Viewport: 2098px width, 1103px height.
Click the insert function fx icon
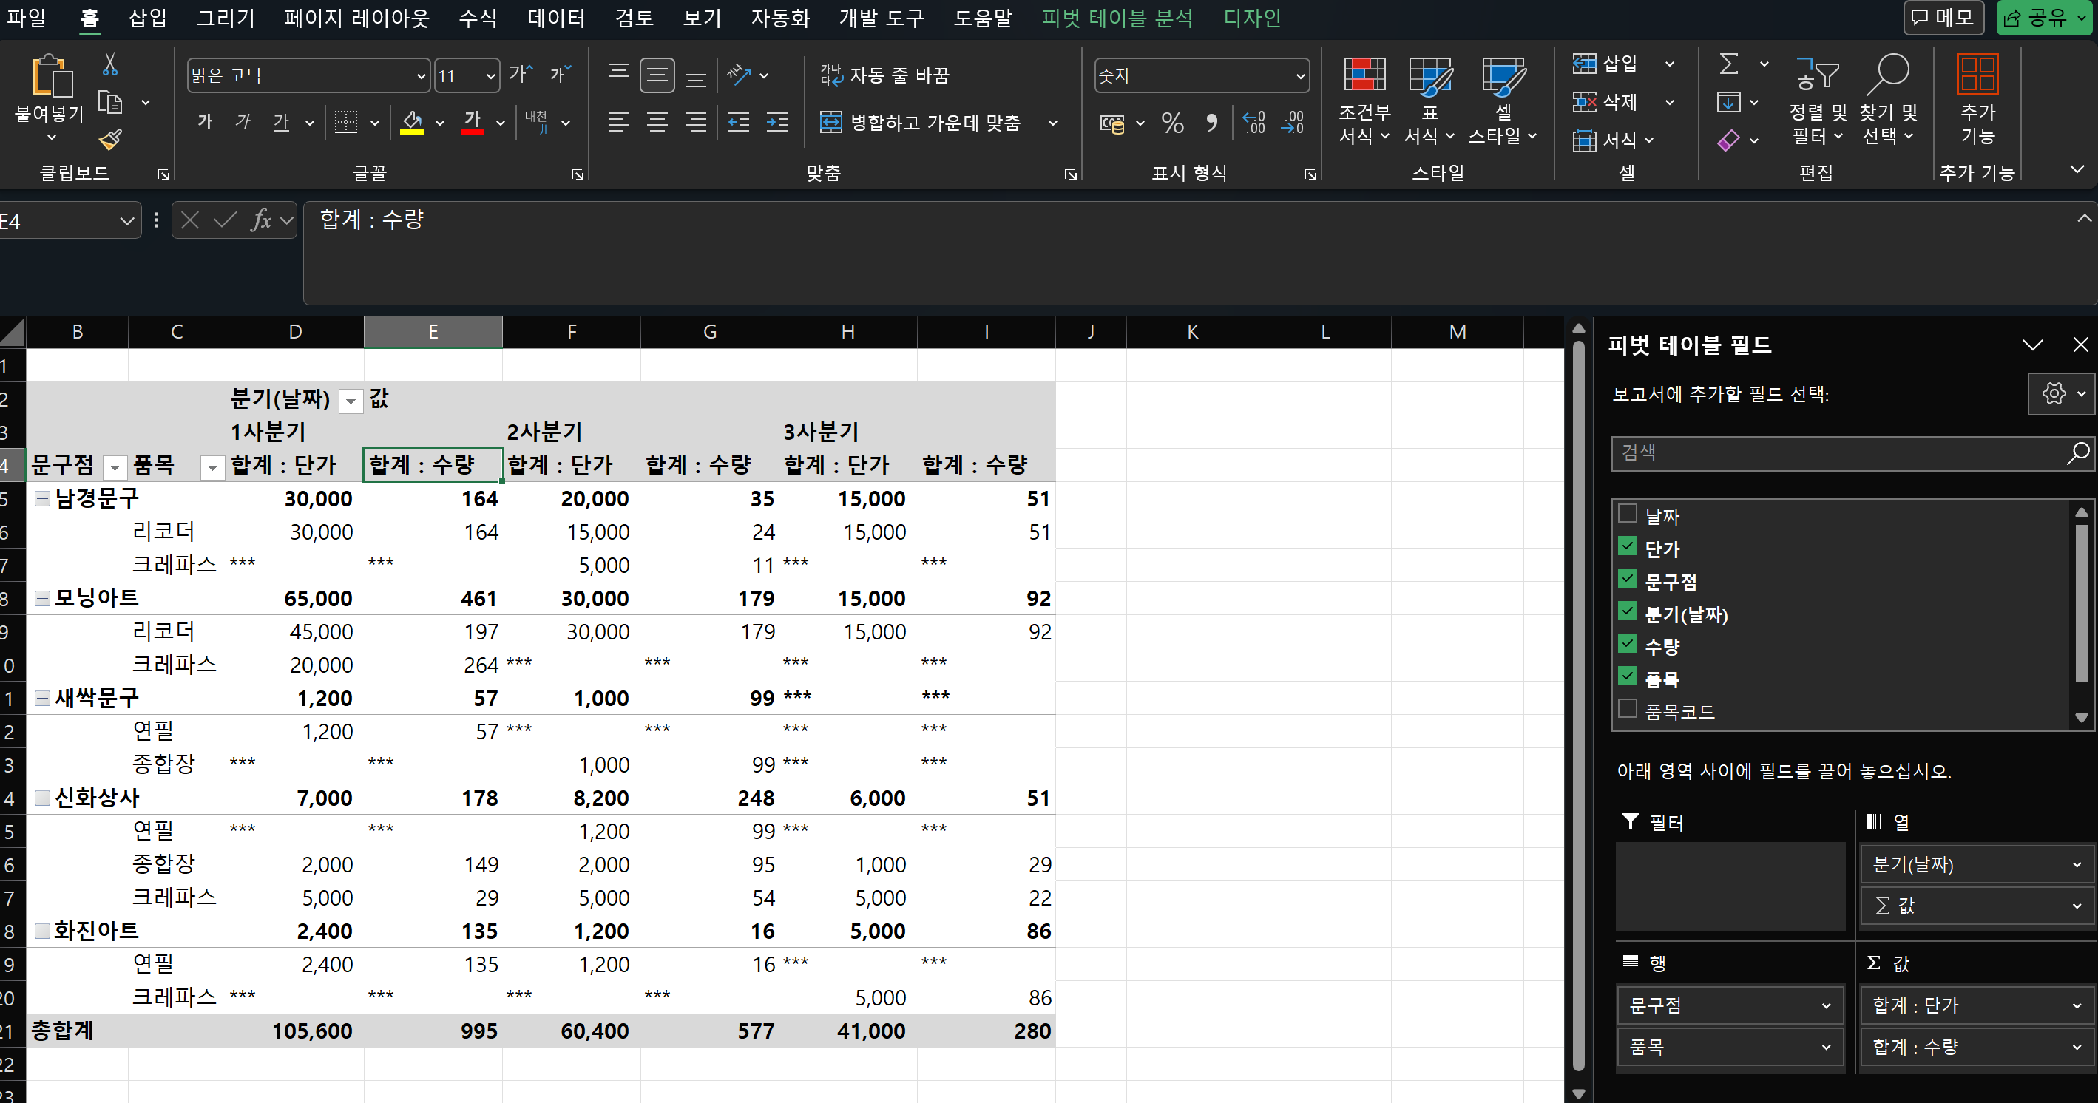(x=260, y=220)
